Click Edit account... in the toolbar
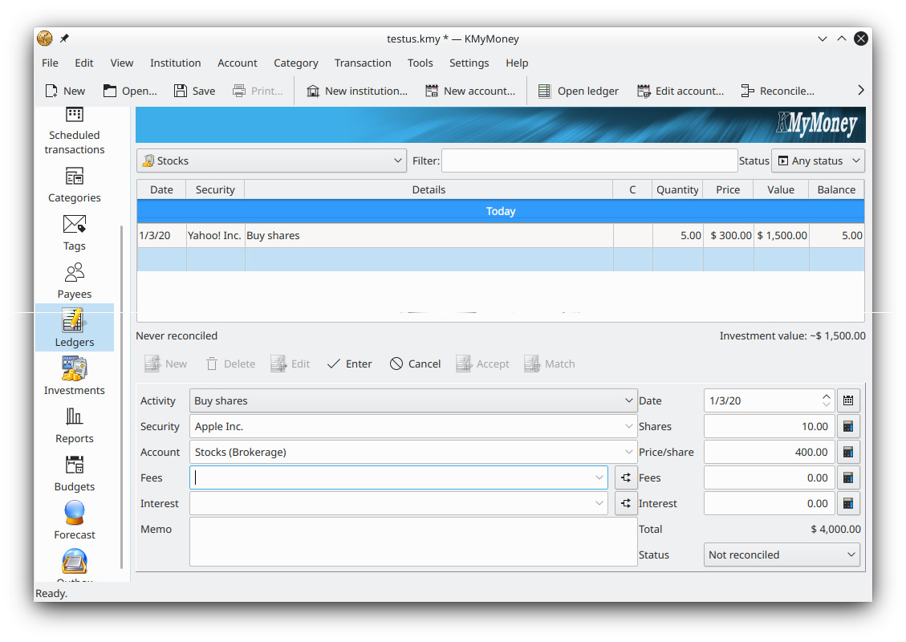This screenshot has height=642, width=906. (x=680, y=91)
